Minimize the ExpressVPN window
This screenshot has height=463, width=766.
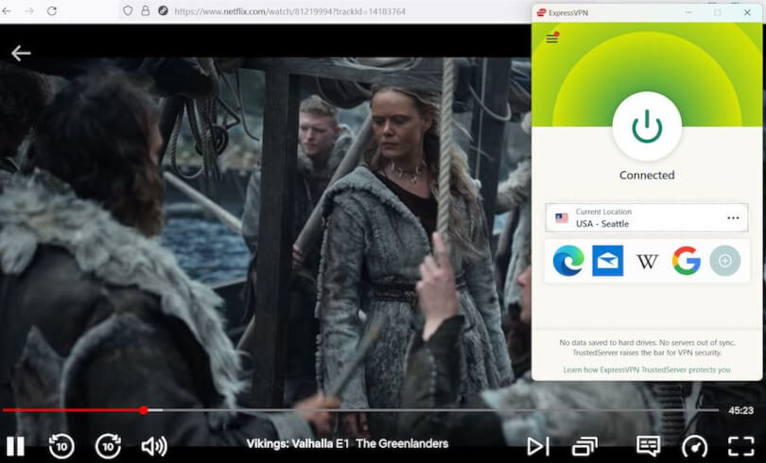688,12
